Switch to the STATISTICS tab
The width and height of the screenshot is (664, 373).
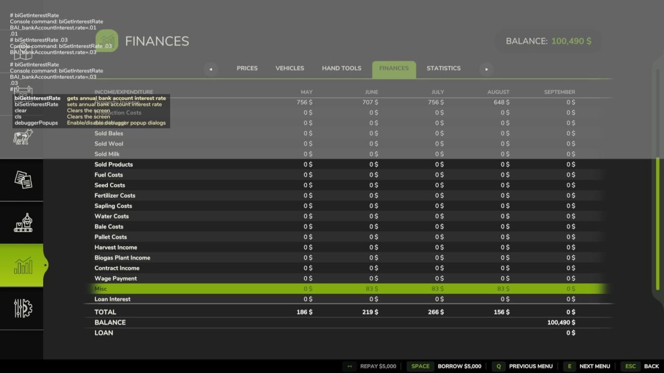coord(444,68)
